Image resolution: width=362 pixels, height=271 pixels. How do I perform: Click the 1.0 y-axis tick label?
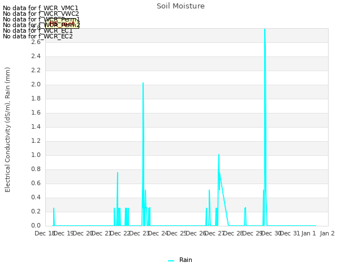point(36,155)
